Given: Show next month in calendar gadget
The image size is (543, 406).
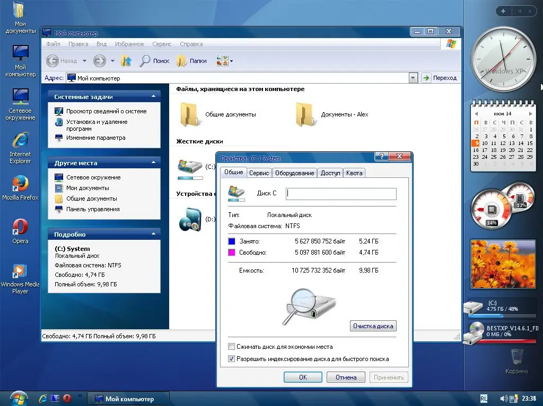Looking at the screenshot, I should (x=530, y=113).
